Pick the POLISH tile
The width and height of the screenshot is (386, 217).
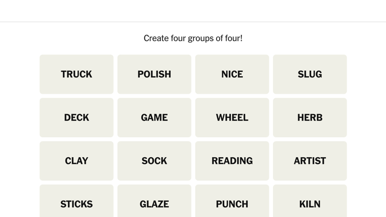tap(154, 74)
